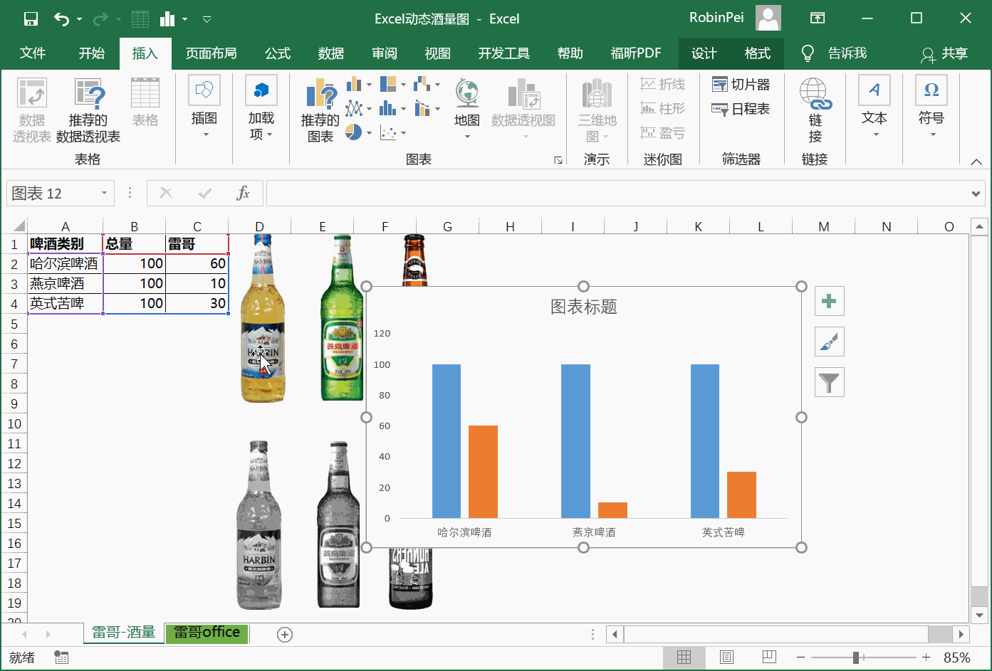The width and height of the screenshot is (992, 671).
Task: Insert a hyperlink (链接)
Action: point(815,110)
